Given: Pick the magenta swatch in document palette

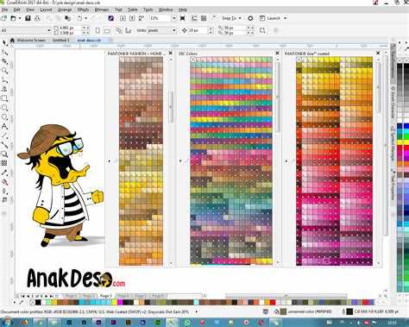Looking at the screenshot, I should [x=120, y=303].
